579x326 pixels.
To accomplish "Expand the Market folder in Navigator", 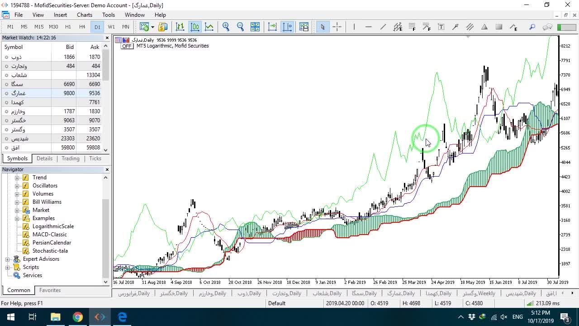I will click(x=17, y=210).
